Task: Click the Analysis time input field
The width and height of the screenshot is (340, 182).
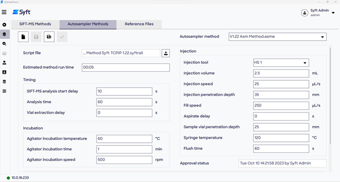Action: click(124, 102)
